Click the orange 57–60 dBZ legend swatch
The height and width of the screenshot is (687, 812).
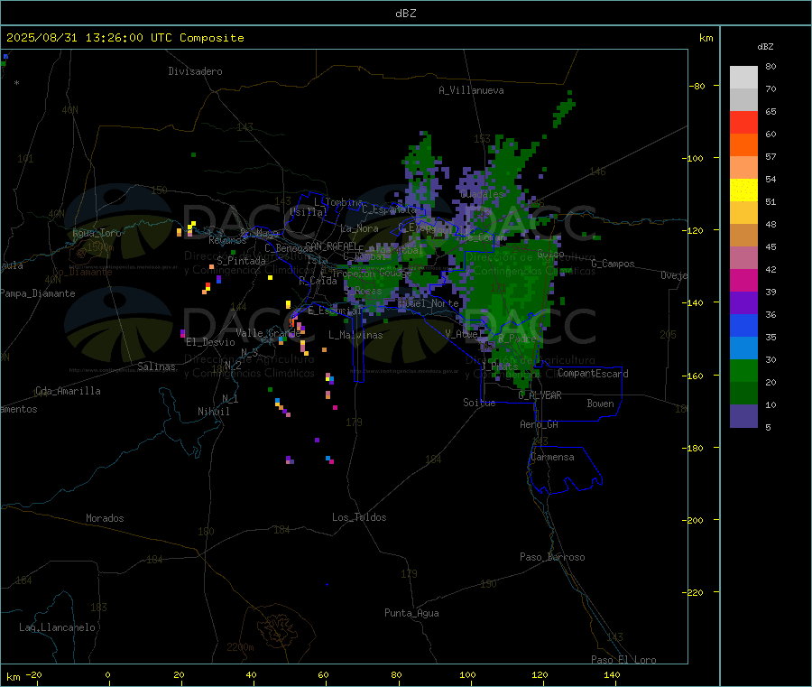tap(743, 145)
